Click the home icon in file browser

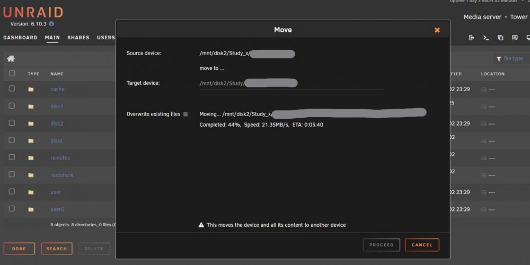tap(11, 58)
